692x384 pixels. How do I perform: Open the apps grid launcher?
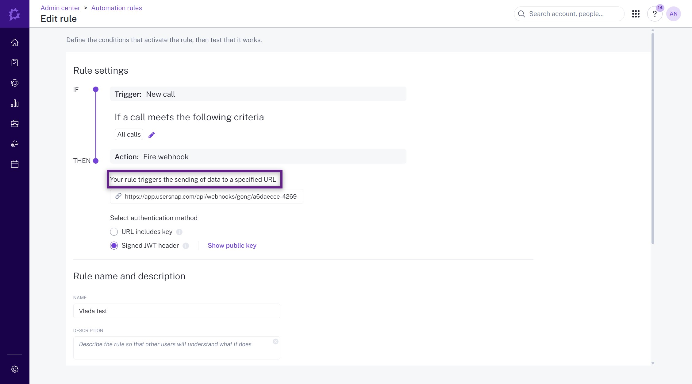(x=636, y=14)
